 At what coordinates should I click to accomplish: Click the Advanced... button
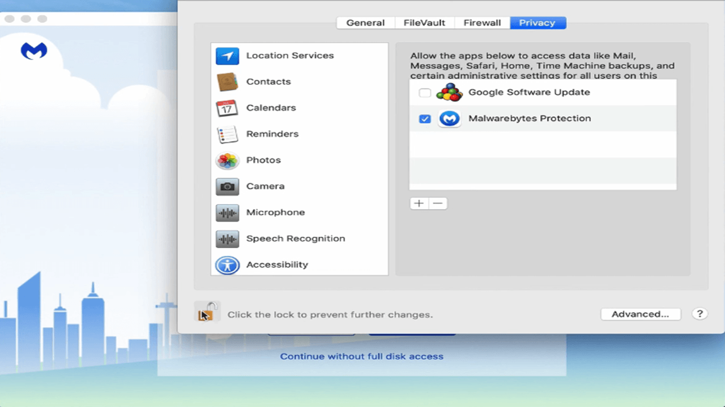[640, 314]
